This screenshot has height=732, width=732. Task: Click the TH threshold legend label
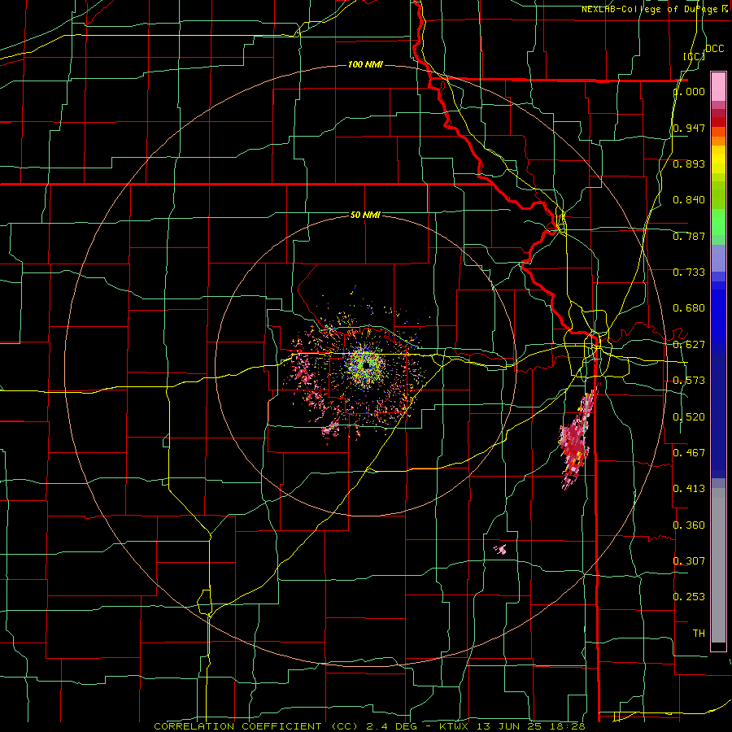pyautogui.click(x=699, y=633)
